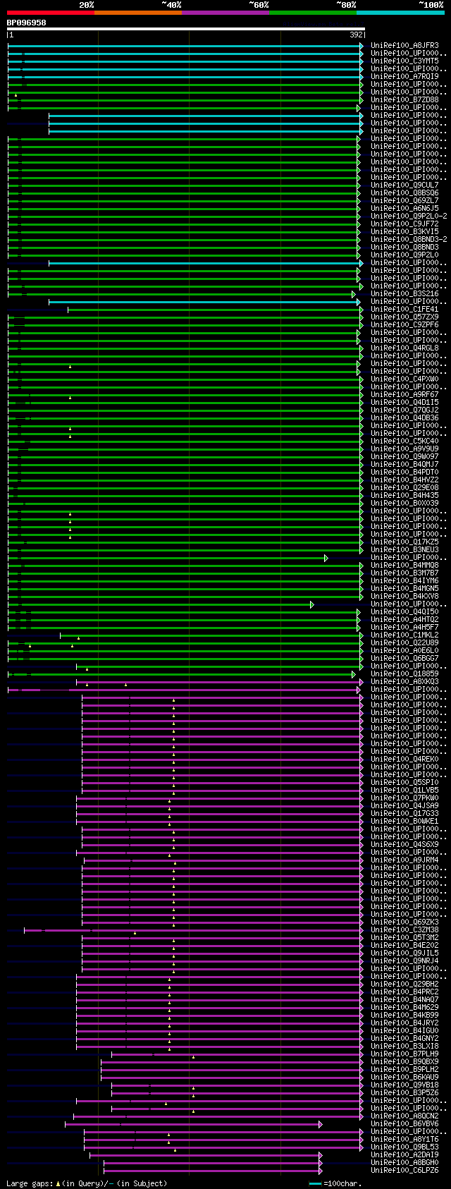Click the red 20% identity legend segment
This screenshot has width=451, height=1189.
click(x=51, y=13)
